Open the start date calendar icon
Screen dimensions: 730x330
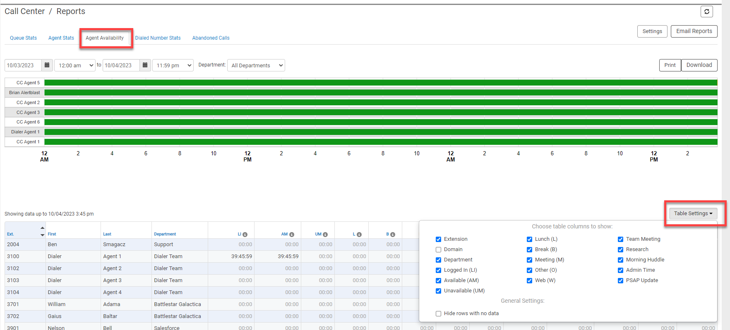(47, 65)
